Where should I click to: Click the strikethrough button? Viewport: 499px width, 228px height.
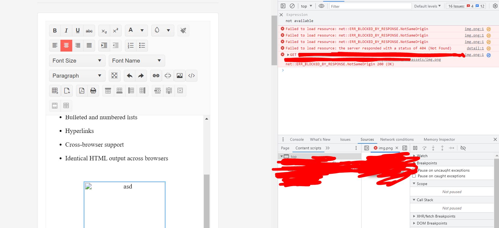click(89, 31)
